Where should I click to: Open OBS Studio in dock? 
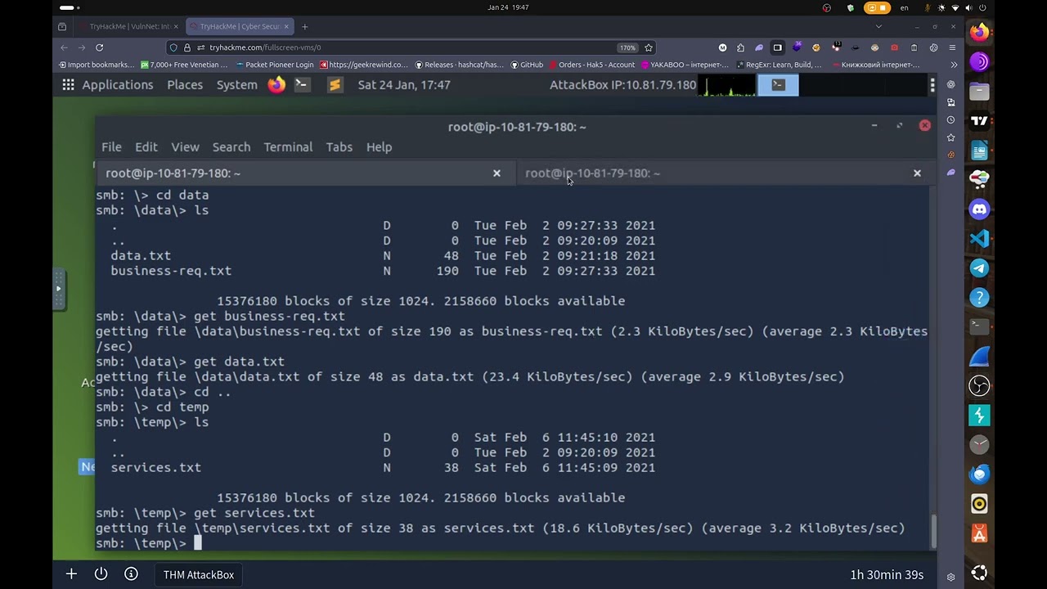(x=979, y=386)
